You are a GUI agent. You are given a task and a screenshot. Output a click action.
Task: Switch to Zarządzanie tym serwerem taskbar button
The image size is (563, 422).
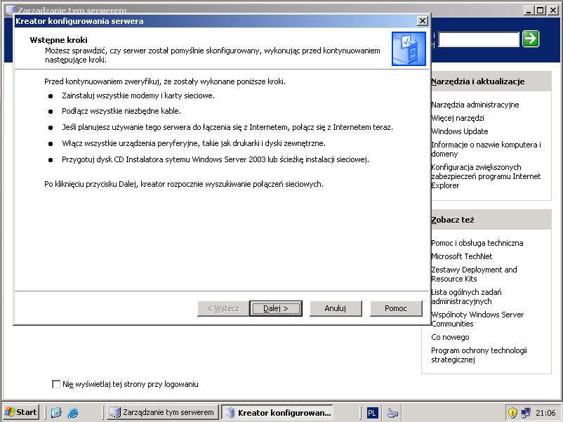pyautogui.click(x=163, y=412)
